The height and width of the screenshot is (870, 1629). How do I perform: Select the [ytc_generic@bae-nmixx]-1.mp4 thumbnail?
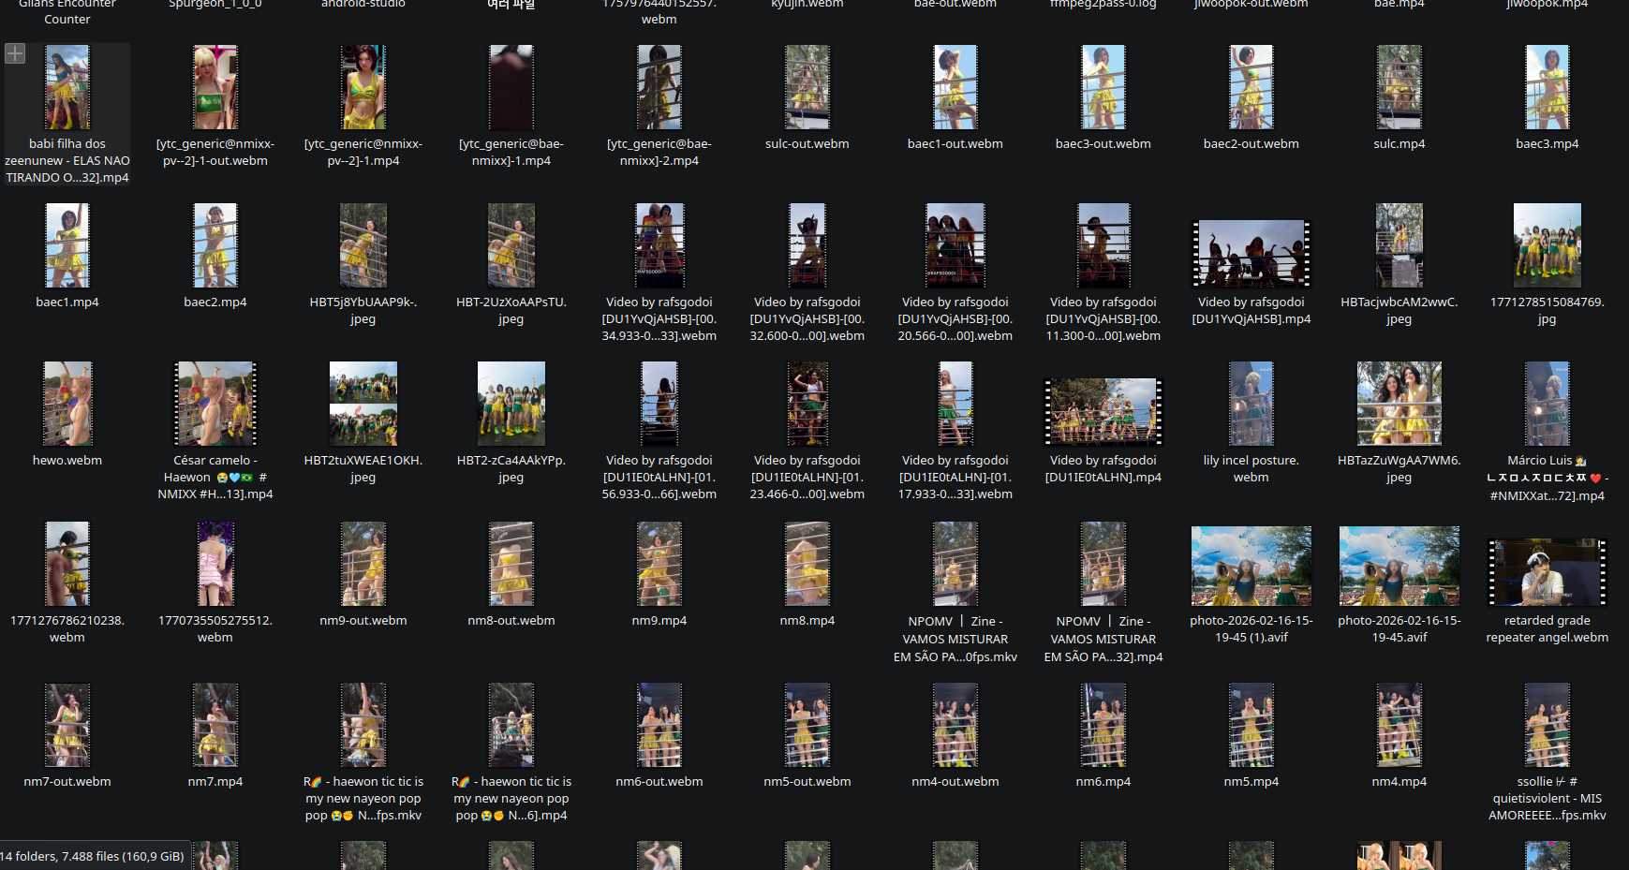pos(511,87)
